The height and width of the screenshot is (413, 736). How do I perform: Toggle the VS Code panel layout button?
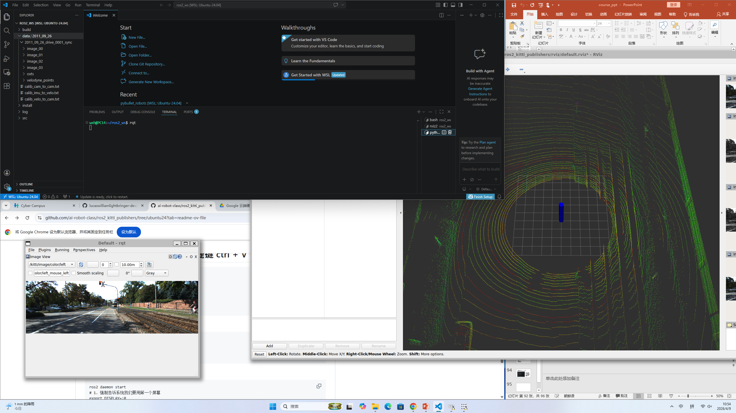453,5
